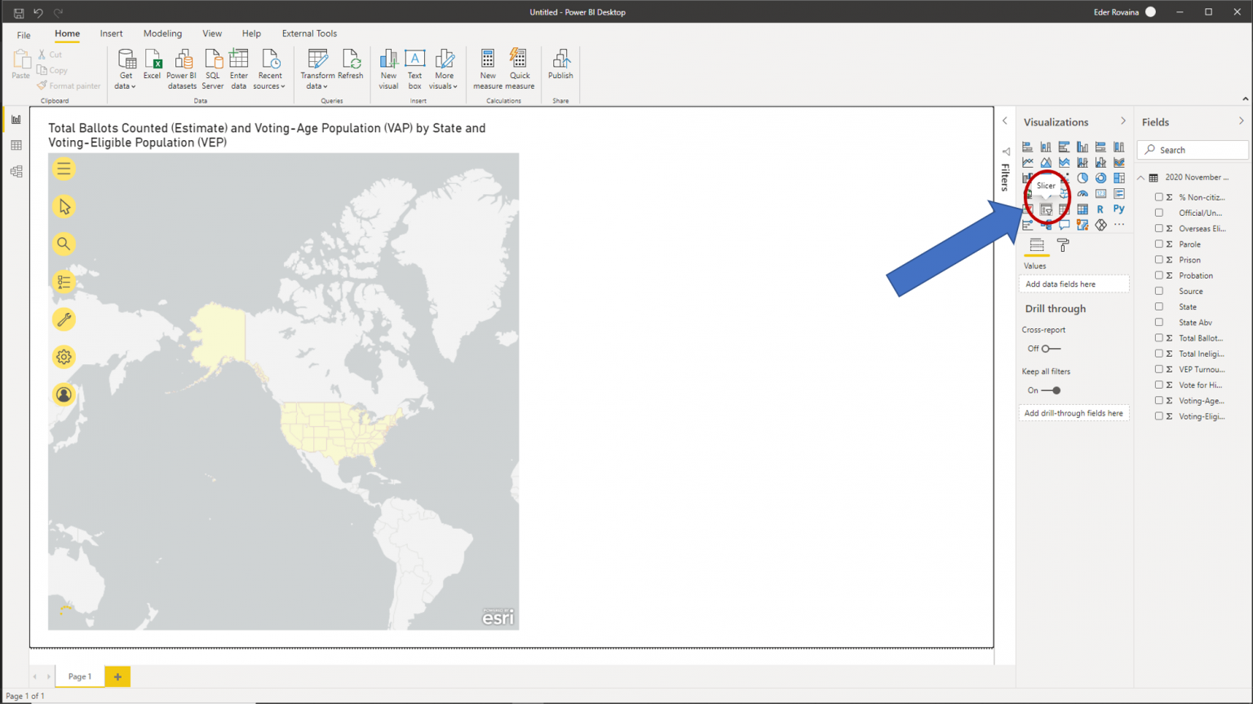Open the External Tools menu
Screen dimensions: 1253x704
click(309, 33)
